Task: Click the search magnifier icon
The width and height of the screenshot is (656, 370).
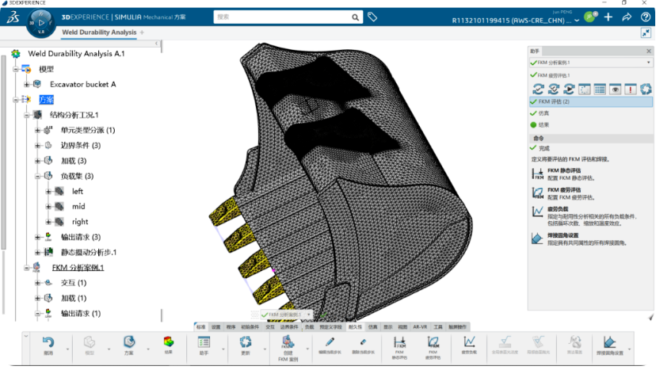Action: click(355, 17)
